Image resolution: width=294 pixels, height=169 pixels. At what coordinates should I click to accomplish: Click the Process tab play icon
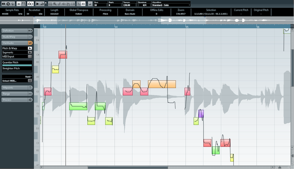coord(30,100)
